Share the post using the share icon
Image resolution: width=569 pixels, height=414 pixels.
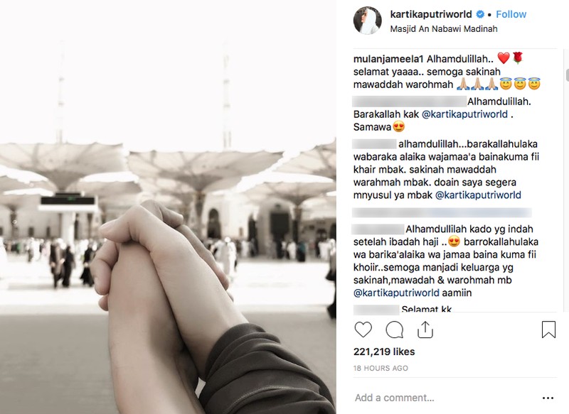pos(425,329)
